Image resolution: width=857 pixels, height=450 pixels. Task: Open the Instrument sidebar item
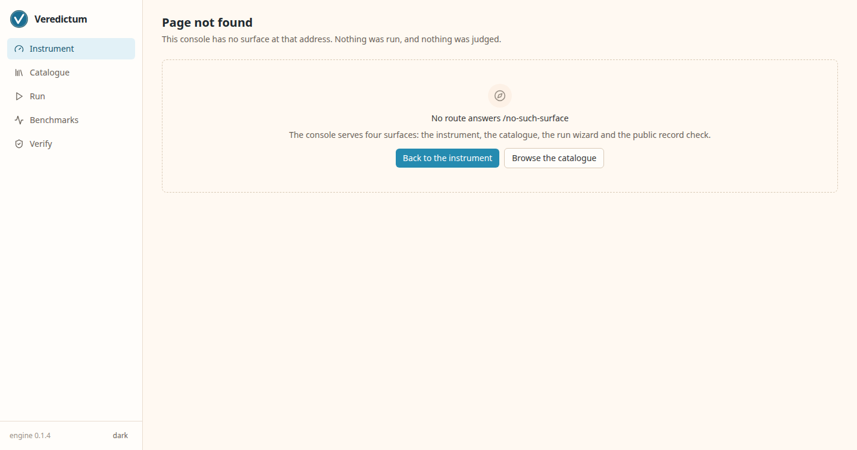71,49
